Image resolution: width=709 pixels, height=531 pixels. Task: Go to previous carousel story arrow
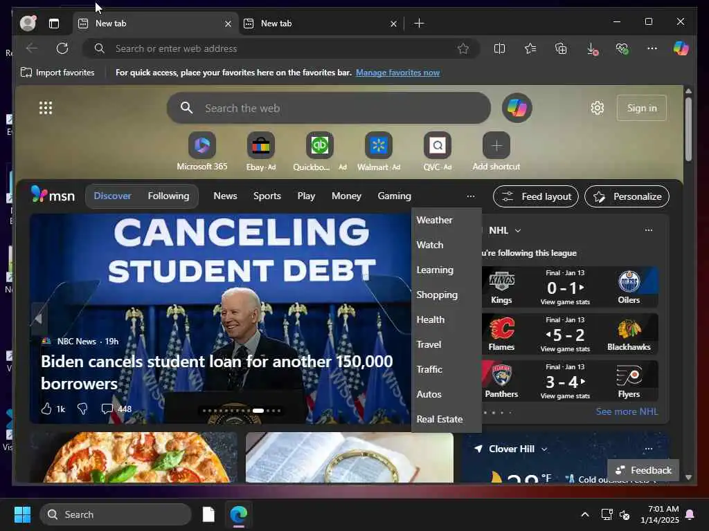[39, 319]
